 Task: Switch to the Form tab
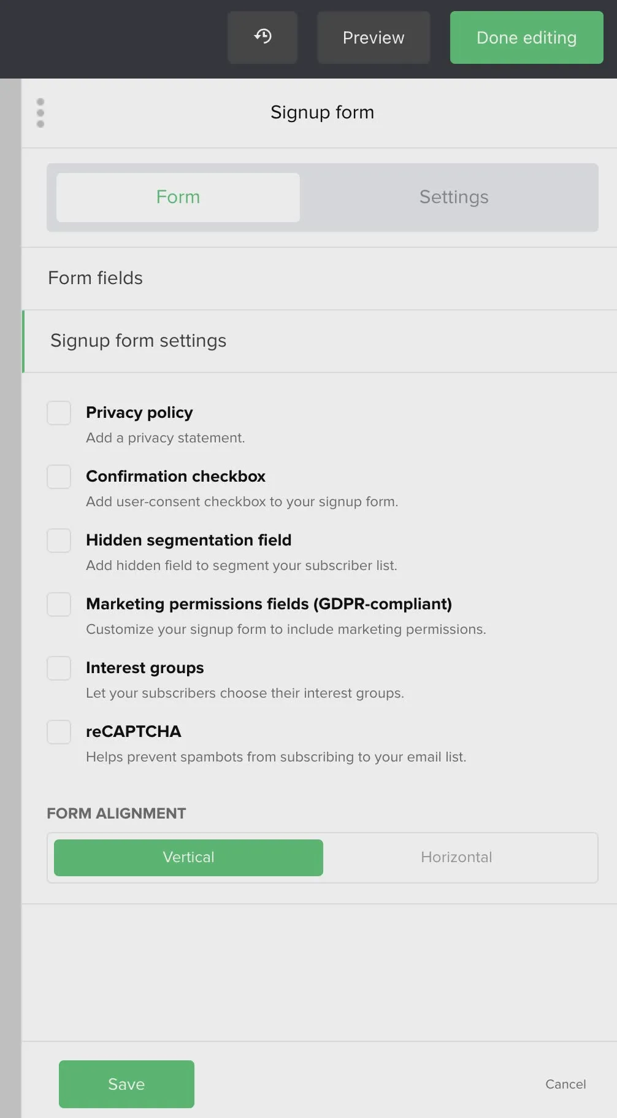click(178, 197)
